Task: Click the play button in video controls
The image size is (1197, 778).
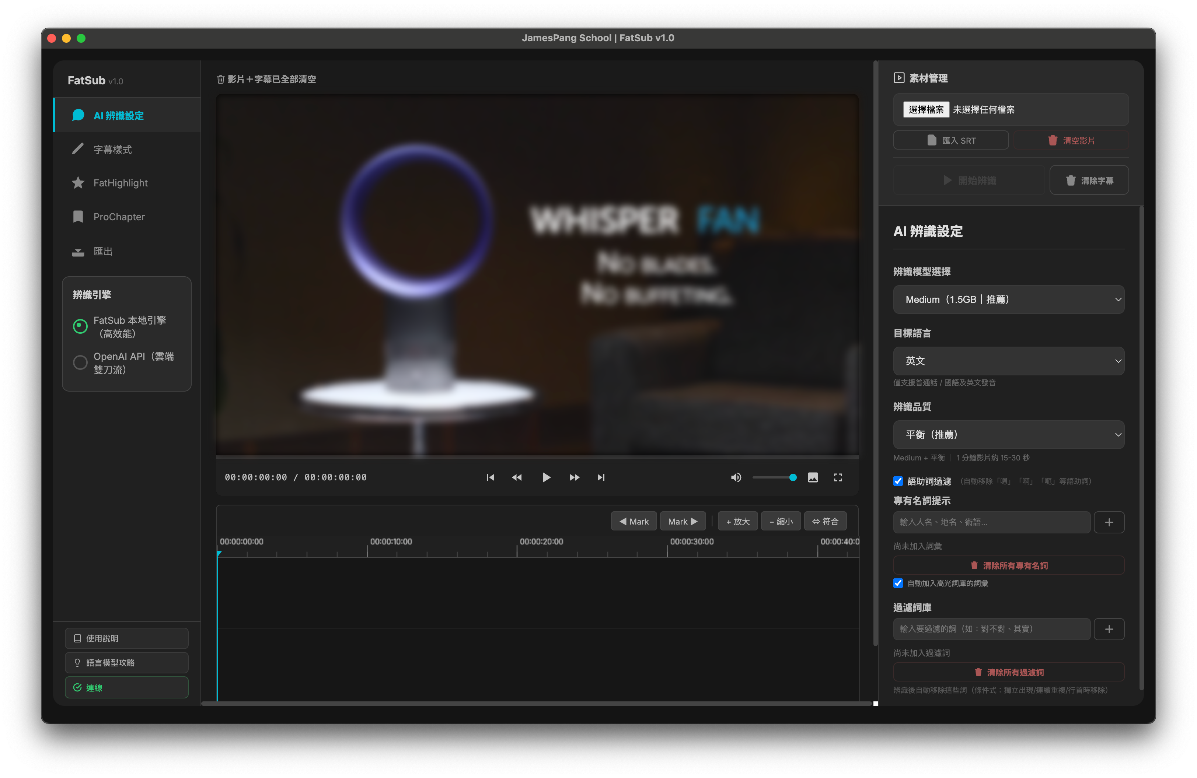Action: [546, 477]
